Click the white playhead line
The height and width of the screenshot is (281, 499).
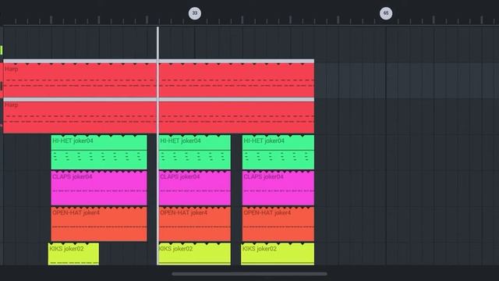[157, 146]
